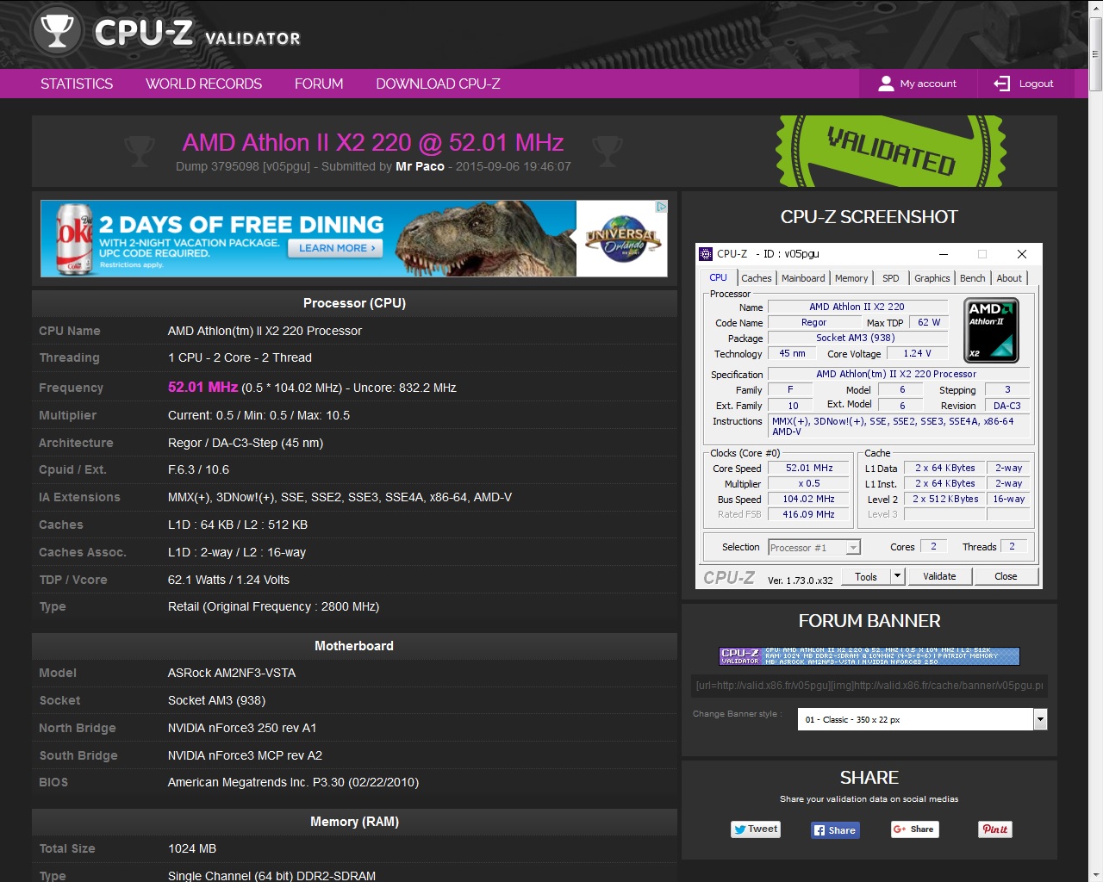Click the Diet Coke can ad image
Viewport: 1103px width, 882px height.
pos(73,239)
